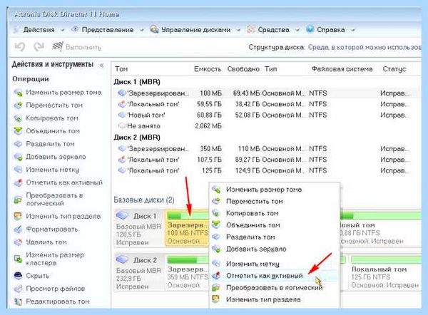This screenshot has height=315, width=428.
Task: Choose Изменить метку in context menu
Action: click(x=275, y=264)
